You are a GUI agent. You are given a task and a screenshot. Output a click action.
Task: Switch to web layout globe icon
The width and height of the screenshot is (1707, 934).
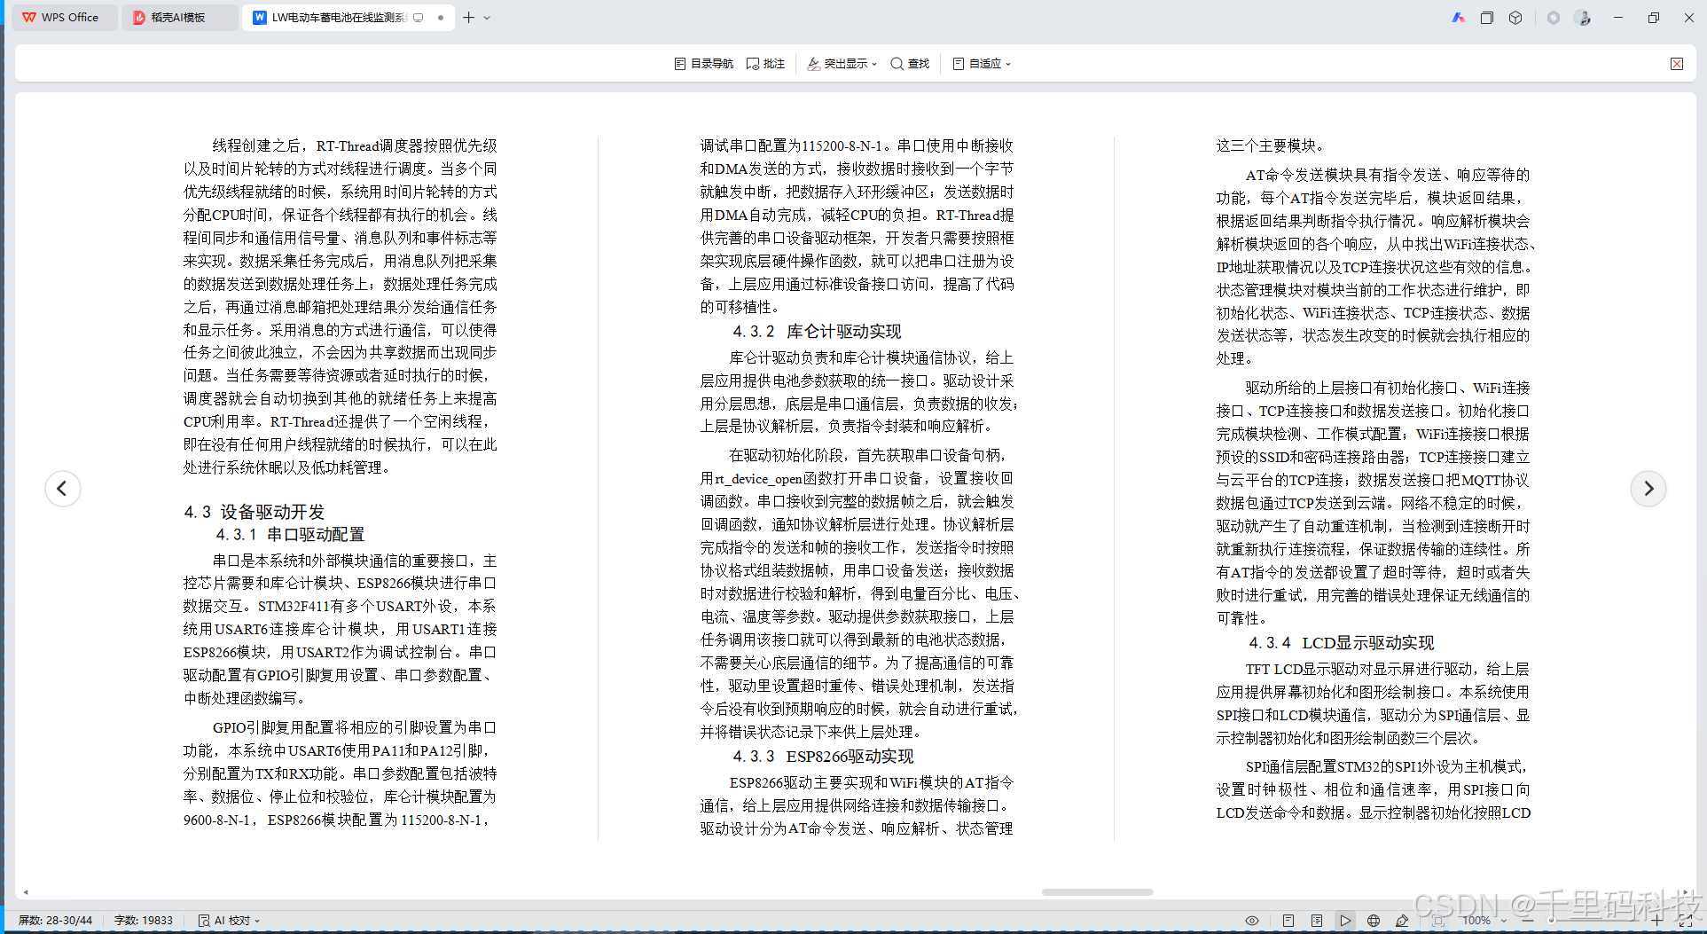pyautogui.click(x=1374, y=921)
